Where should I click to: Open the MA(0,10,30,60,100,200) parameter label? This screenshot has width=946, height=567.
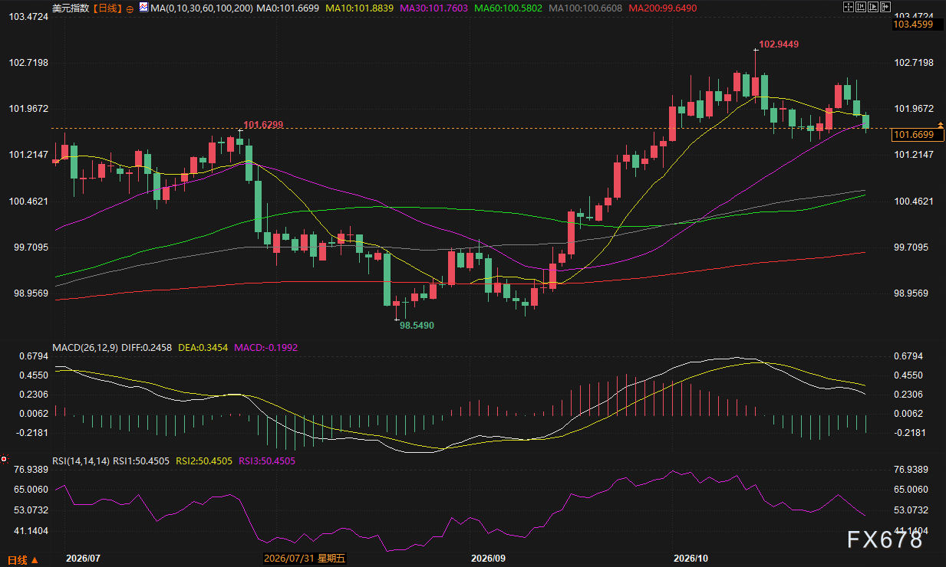click(202, 8)
